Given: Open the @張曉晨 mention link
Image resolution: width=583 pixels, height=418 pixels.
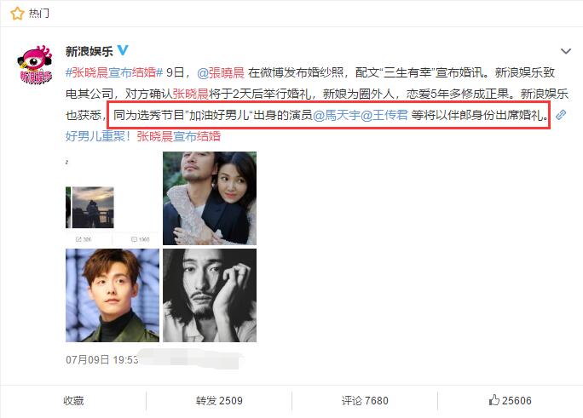Looking at the screenshot, I should (x=221, y=72).
